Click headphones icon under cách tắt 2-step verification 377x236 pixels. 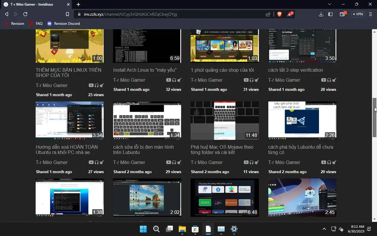[x=329, y=80]
